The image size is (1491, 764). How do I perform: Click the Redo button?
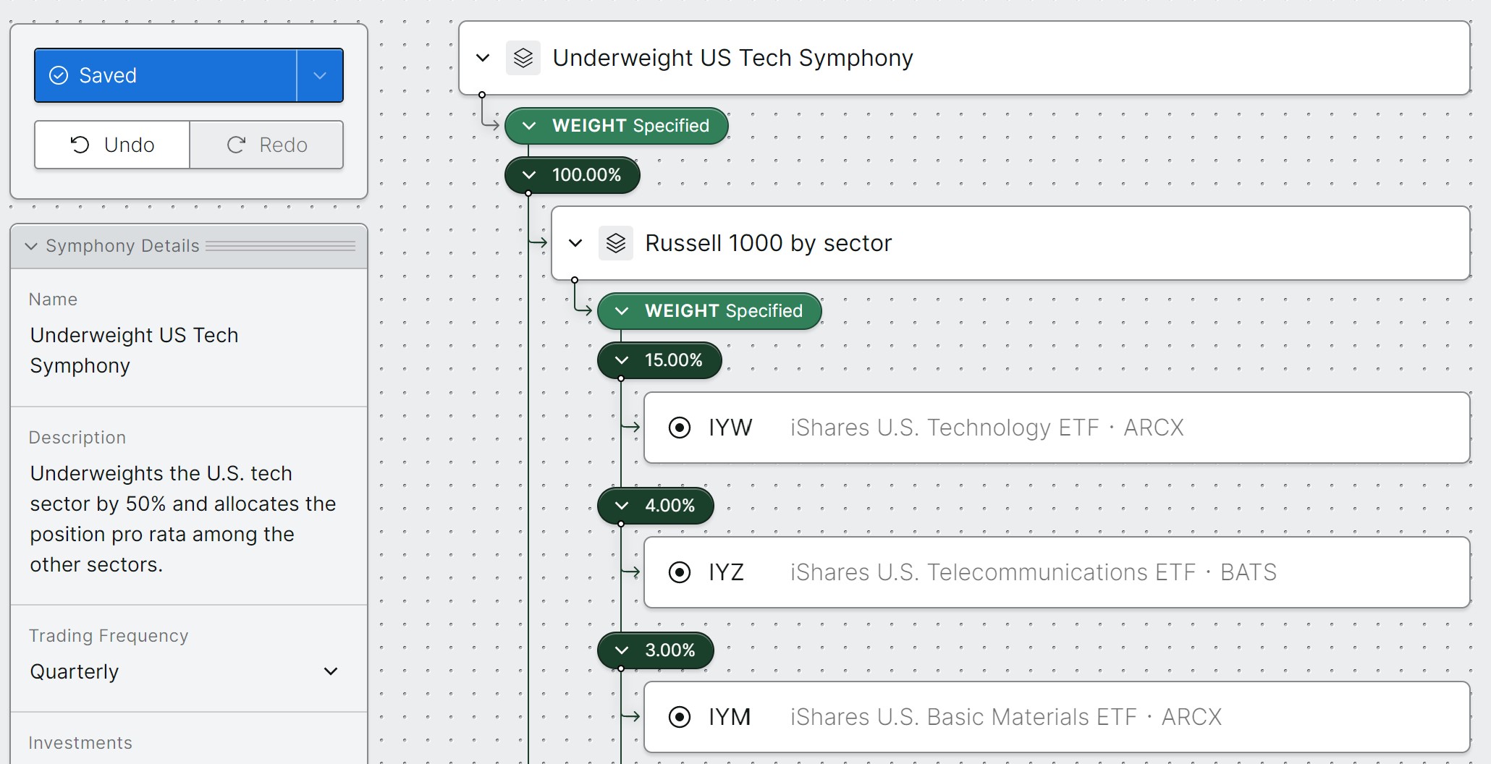click(266, 145)
